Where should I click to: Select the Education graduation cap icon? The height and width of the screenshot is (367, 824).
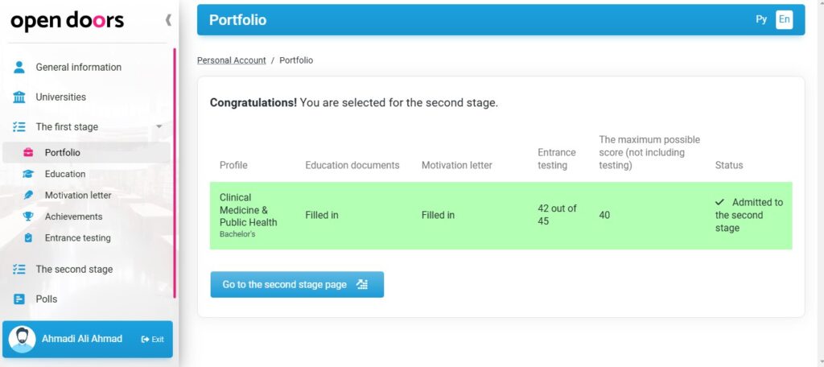coord(28,174)
